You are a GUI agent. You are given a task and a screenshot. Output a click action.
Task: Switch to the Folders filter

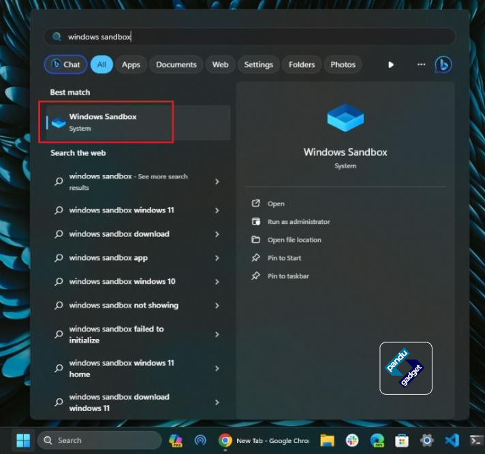[302, 65]
